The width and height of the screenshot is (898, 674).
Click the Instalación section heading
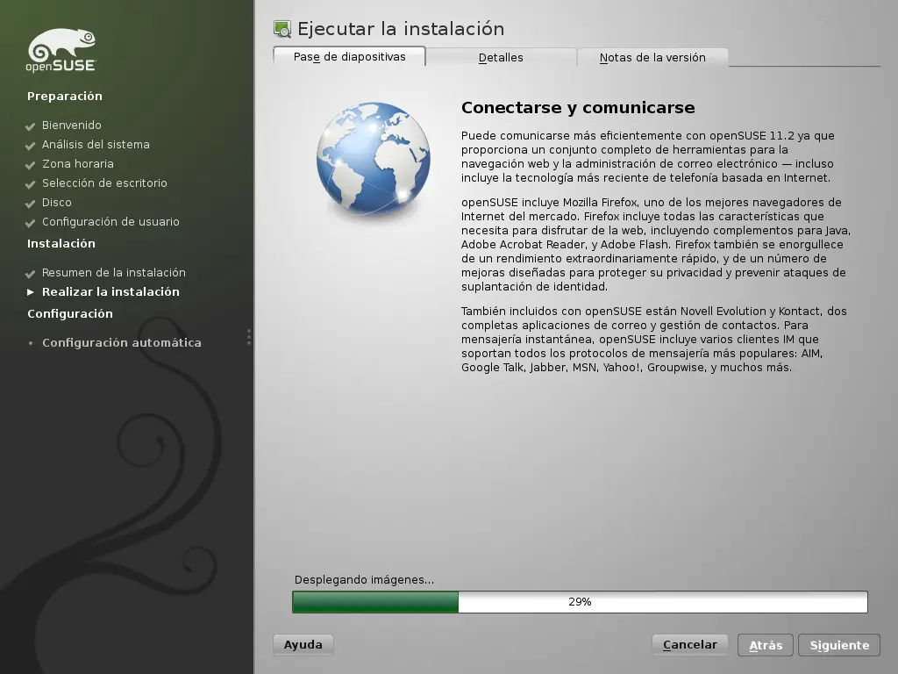click(61, 244)
